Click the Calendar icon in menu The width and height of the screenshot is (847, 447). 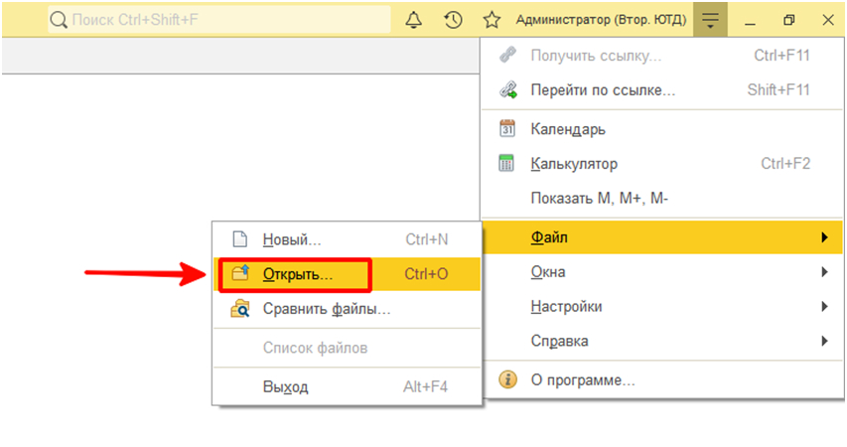(507, 129)
